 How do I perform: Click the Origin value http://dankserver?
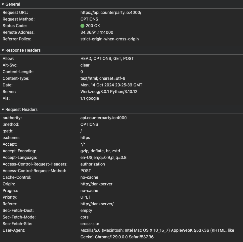click(96, 184)
